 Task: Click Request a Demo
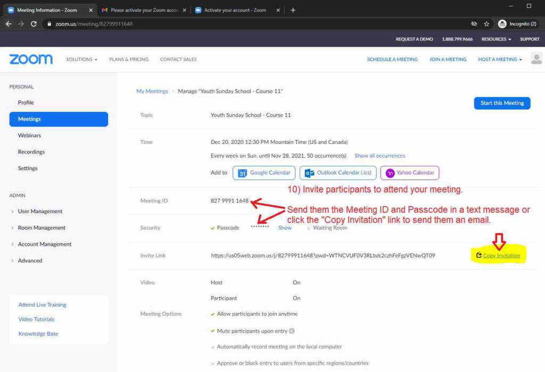[x=414, y=39]
